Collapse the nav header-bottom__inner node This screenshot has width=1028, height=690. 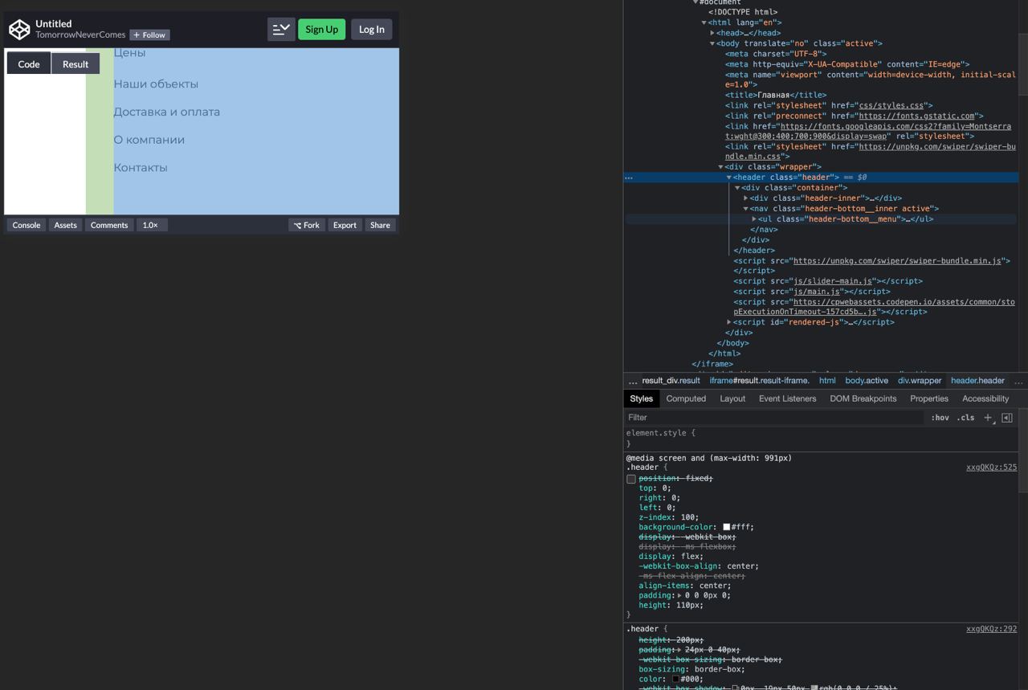pyautogui.click(x=746, y=209)
